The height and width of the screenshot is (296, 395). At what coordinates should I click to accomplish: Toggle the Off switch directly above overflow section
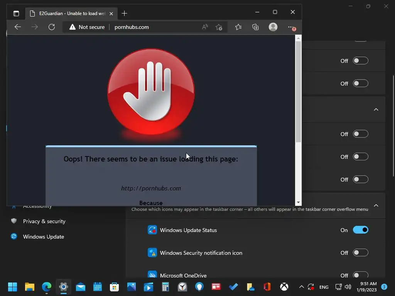tap(361, 179)
